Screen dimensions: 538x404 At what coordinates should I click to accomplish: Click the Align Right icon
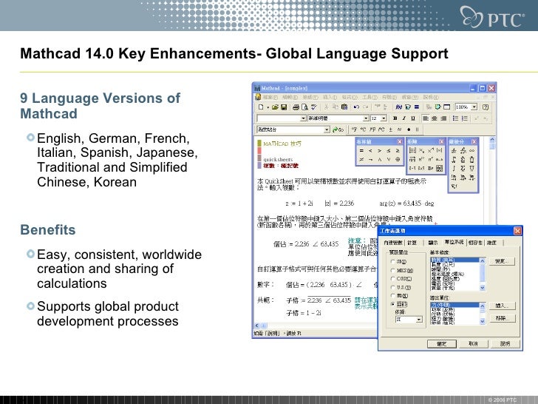(443, 118)
